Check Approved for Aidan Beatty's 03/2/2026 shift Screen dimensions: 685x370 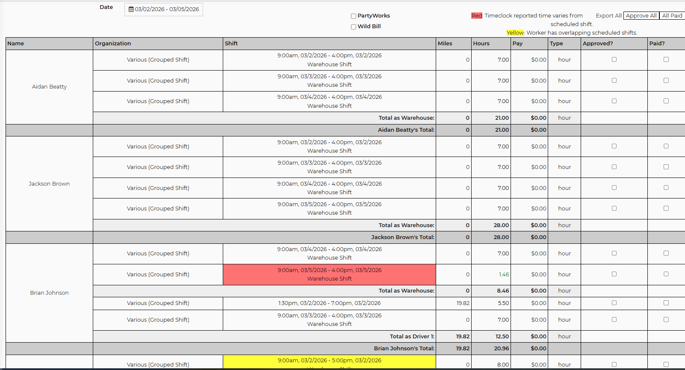pyautogui.click(x=614, y=59)
